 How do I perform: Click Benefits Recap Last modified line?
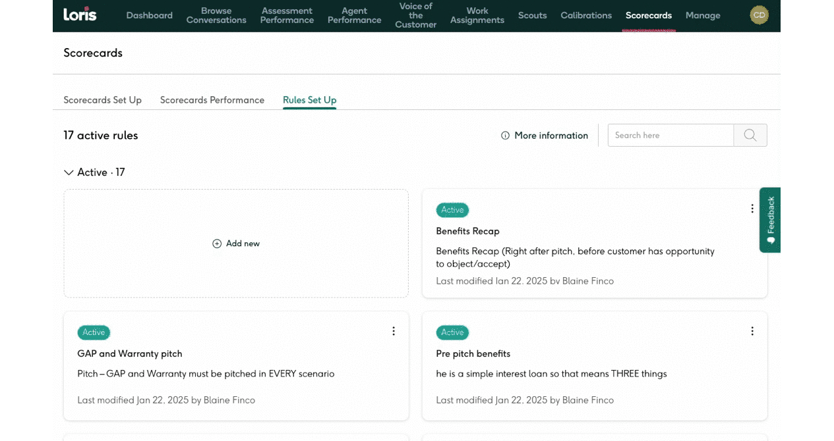(x=525, y=281)
